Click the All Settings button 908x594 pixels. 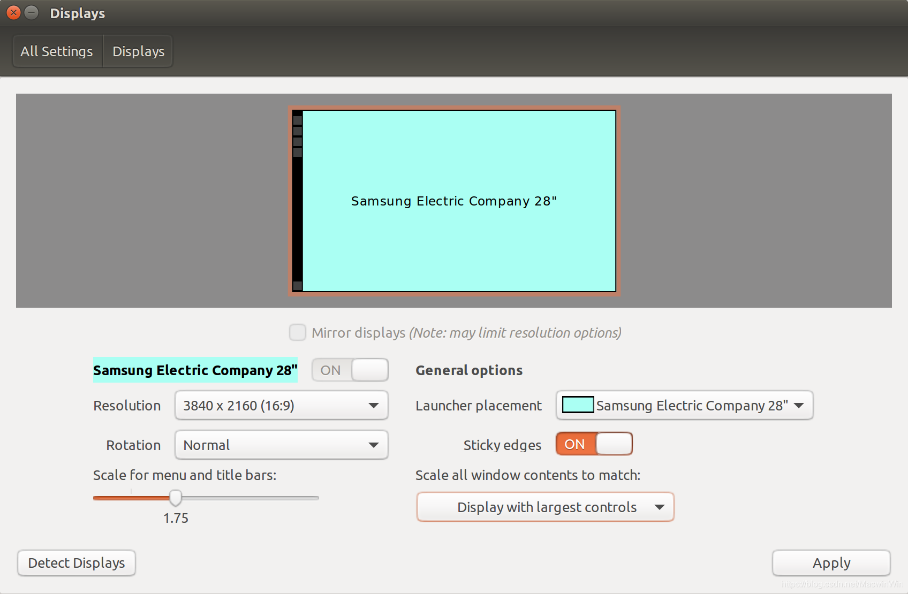[57, 51]
